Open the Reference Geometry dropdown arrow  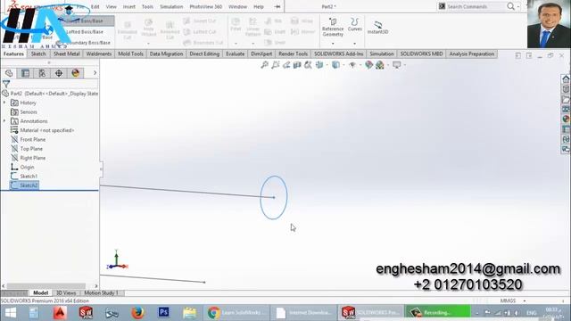[333, 44]
